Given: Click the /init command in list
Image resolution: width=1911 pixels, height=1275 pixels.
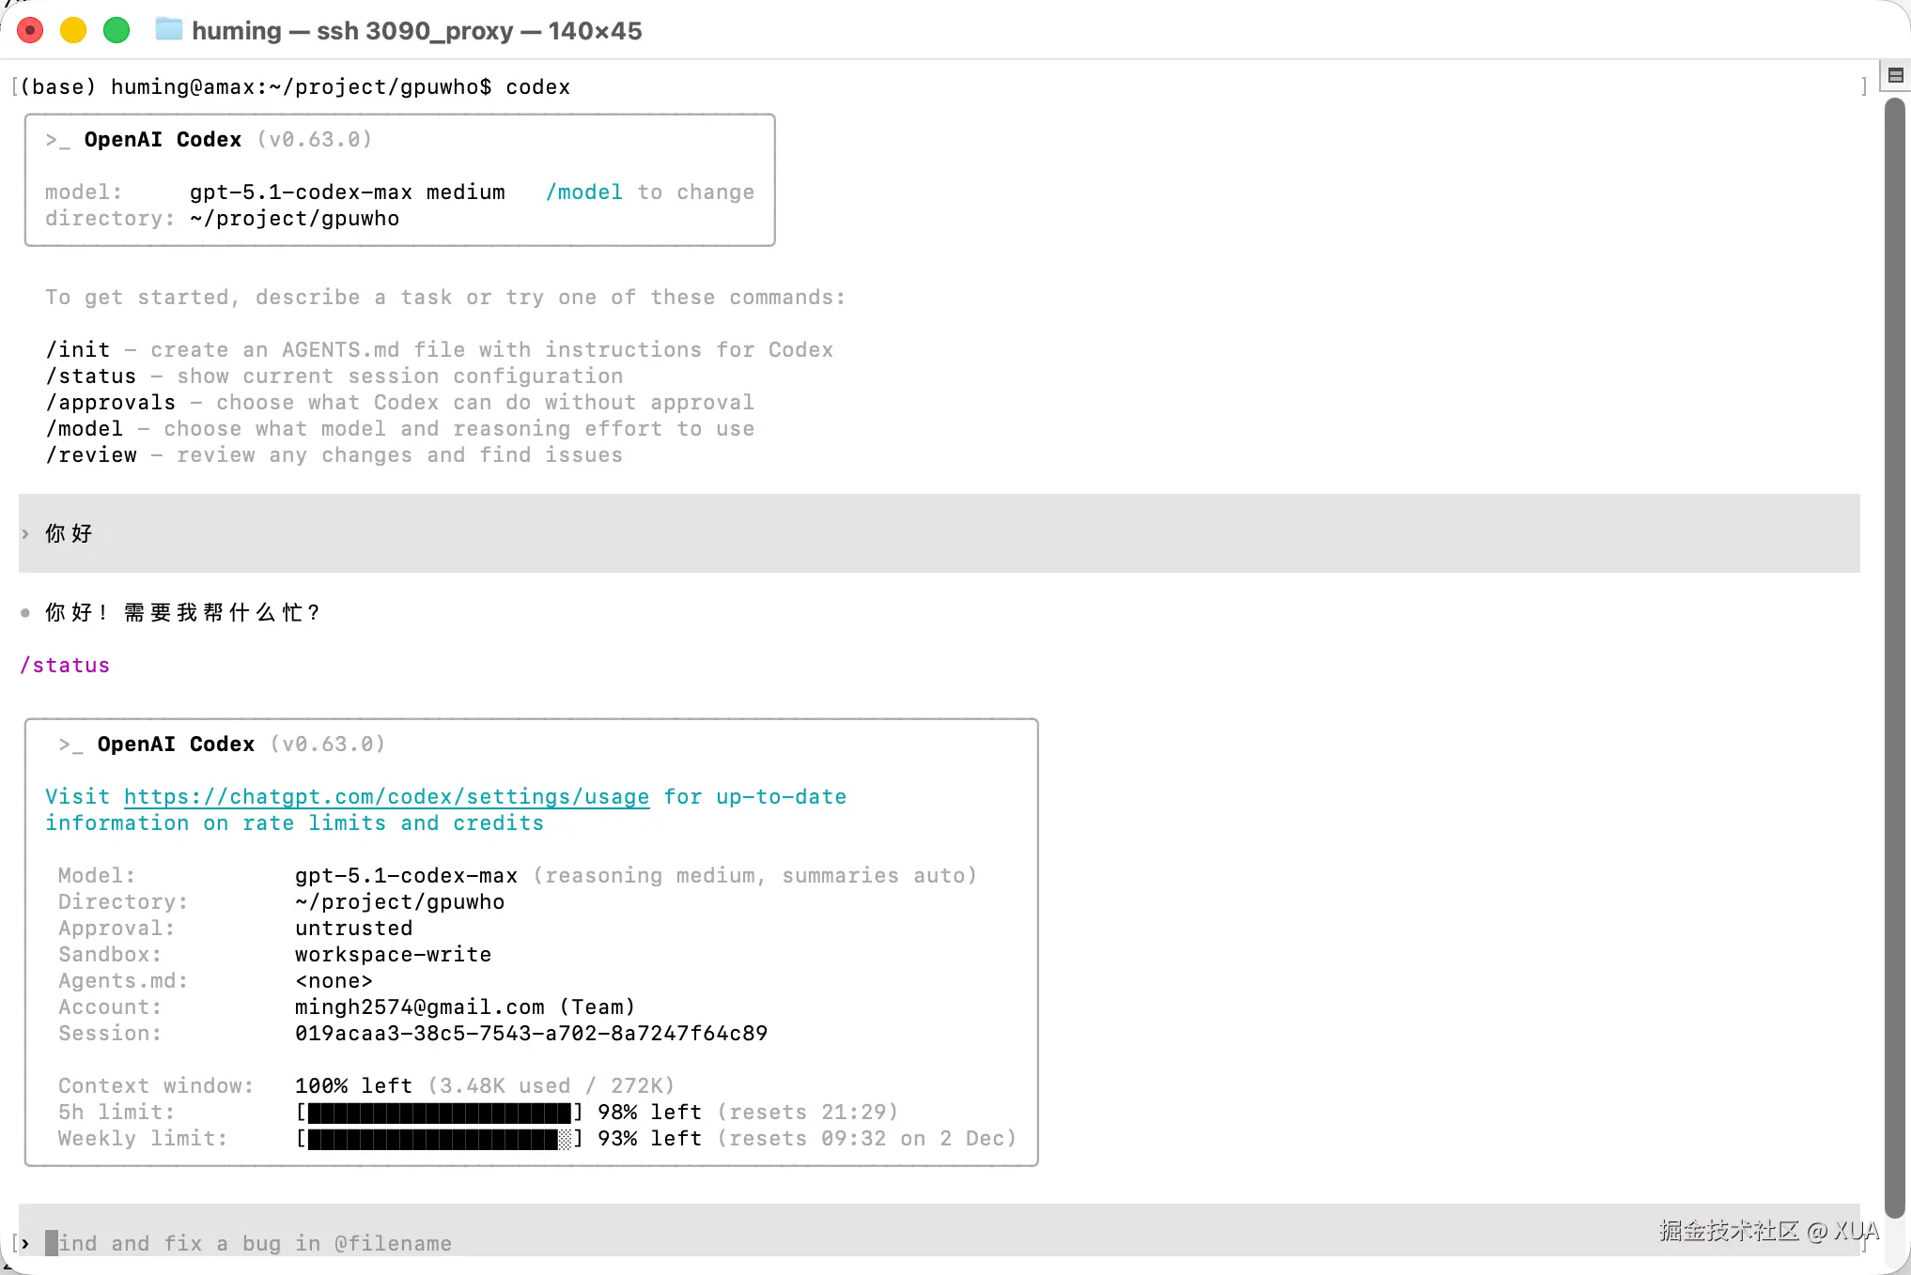Looking at the screenshot, I should click(x=78, y=350).
